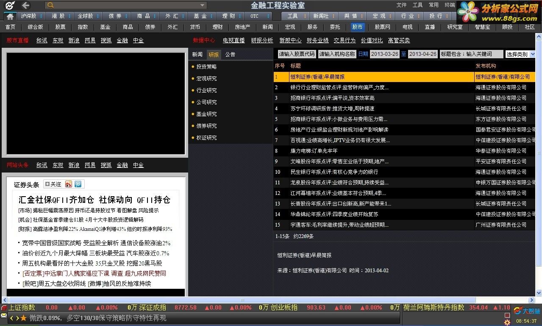Click the 标题包含 keyword input field
Screen dimensions: 542x326
[472, 54]
